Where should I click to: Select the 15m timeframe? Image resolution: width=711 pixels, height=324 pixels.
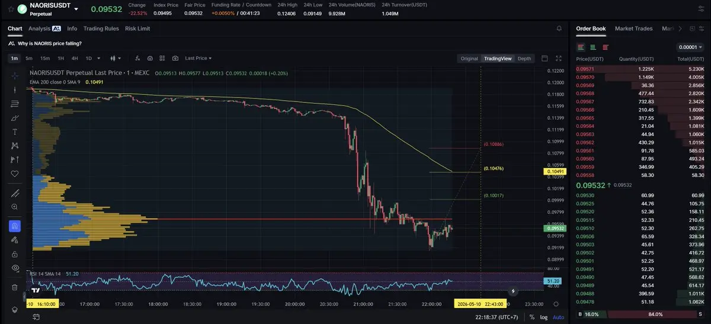45,58
